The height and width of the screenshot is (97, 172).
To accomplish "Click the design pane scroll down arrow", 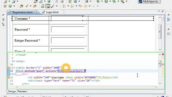I will click(160, 50).
